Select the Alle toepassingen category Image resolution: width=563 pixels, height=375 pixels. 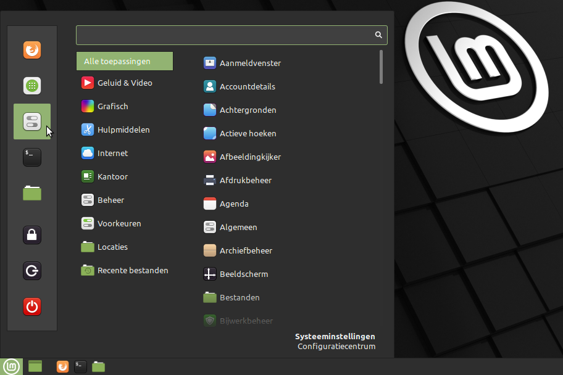coord(125,62)
